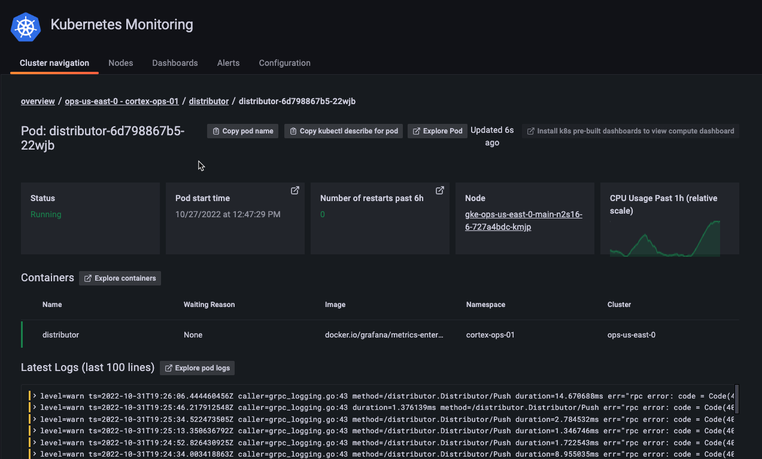Click the Copy pod name button

coord(243,131)
